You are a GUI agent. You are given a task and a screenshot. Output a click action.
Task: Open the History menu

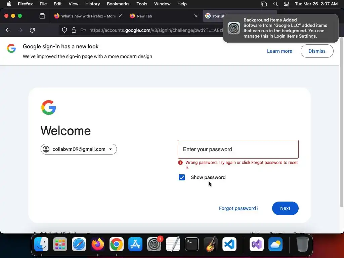[x=92, y=4]
